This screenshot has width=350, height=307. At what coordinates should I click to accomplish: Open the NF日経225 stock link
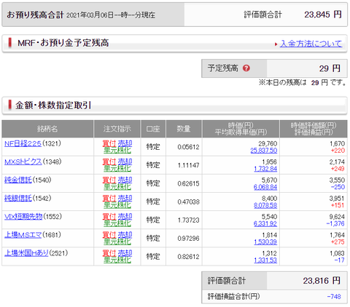point(23,143)
